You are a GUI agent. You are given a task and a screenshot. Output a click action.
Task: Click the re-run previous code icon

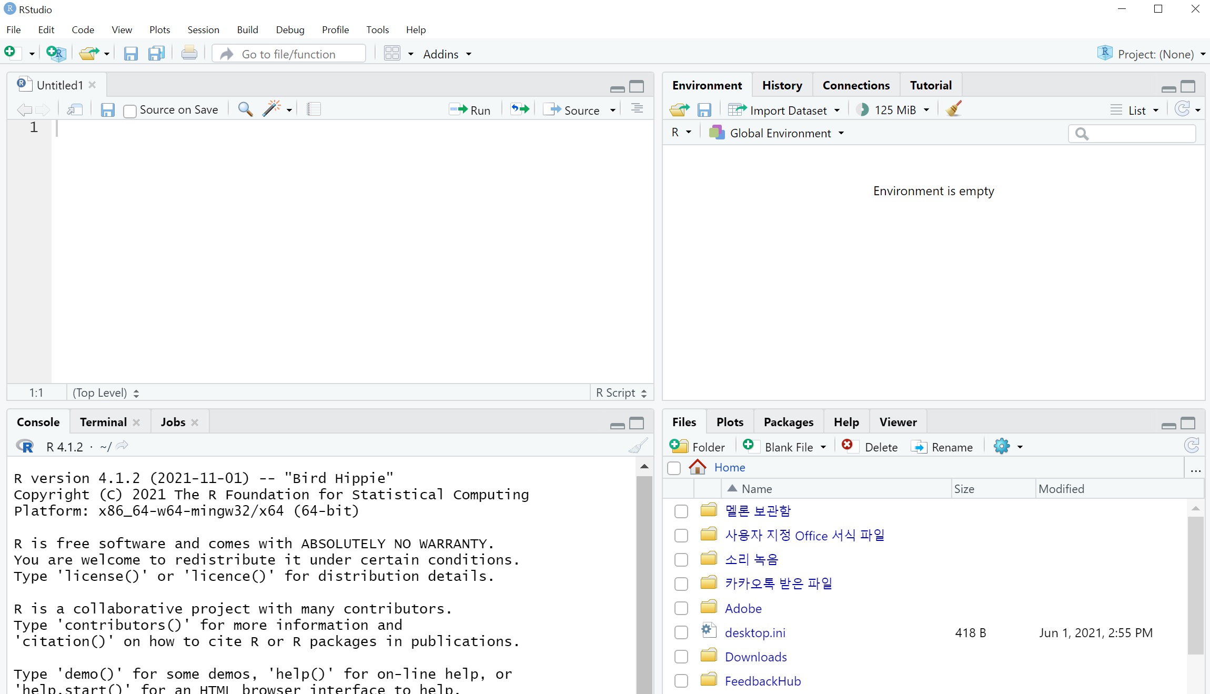(x=520, y=109)
